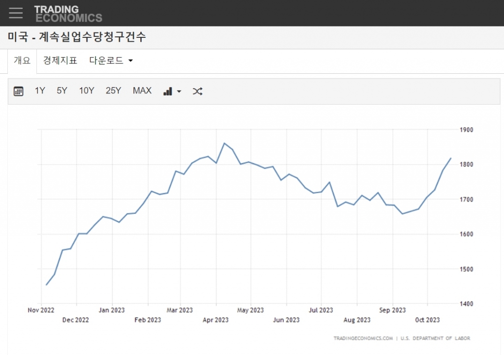
Task: Choose the 10Y time range
Action: click(x=87, y=90)
